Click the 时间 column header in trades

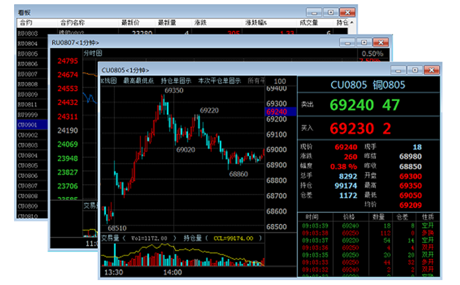pyautogui.click(x=312, y=217)
